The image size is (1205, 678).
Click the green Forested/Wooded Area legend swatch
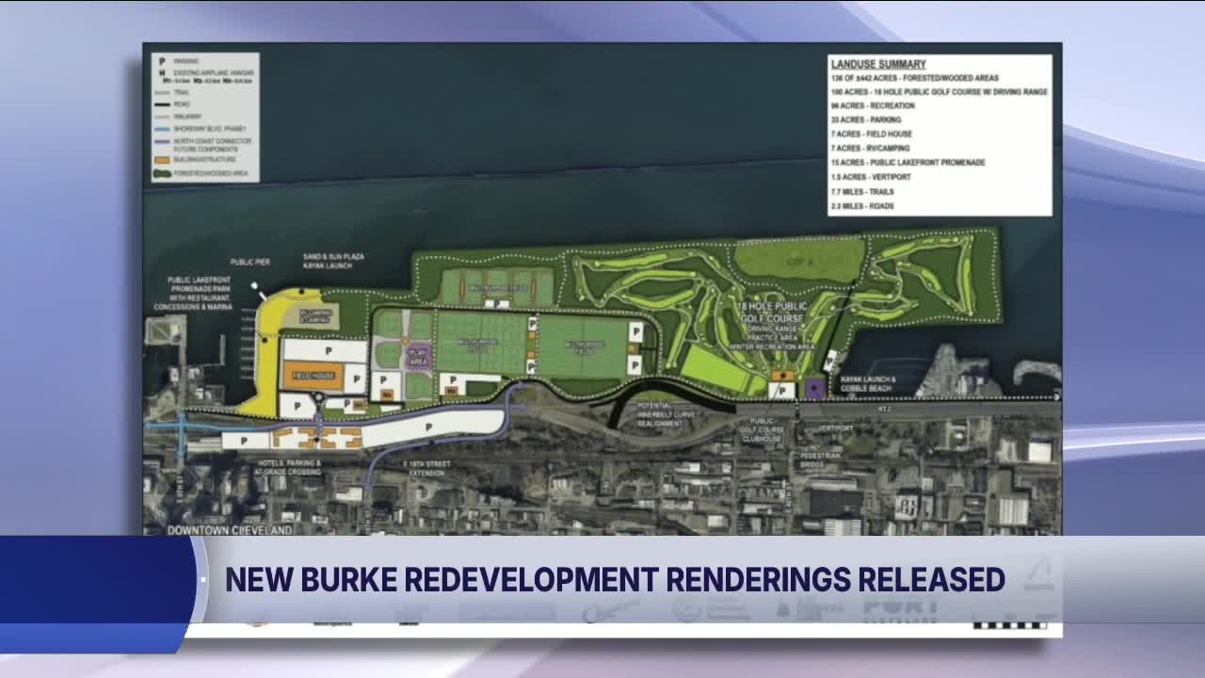click(162, 173)
